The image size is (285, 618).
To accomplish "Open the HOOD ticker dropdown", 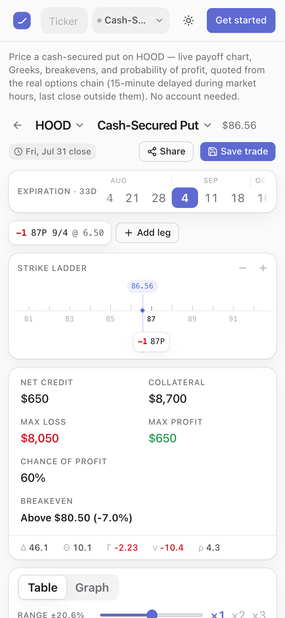I will [60, 125].
